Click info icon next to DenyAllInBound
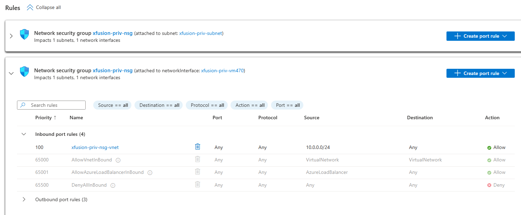Viewport: 521px width, 215px height. click(x=113, y=185)
